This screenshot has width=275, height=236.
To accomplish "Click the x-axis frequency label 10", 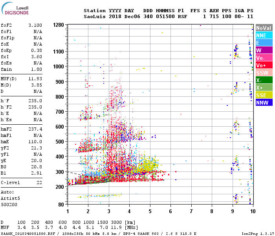I will [x=253, y=211].
